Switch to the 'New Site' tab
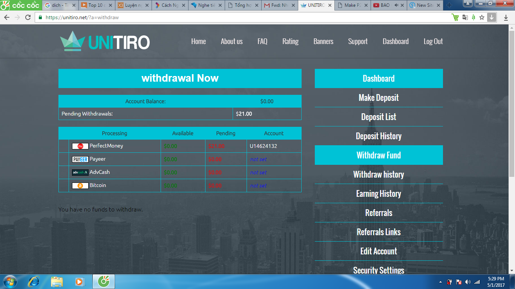 [x=426, y=5]
